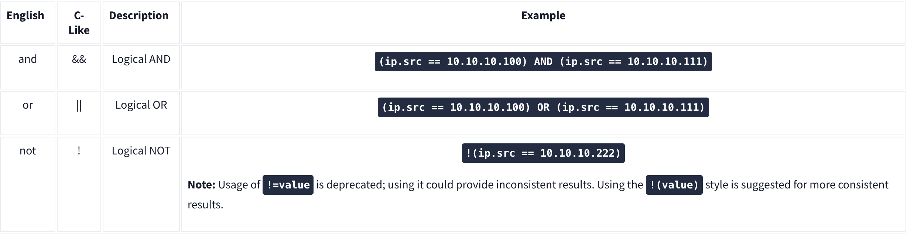Screen dimensions: 907x235
Task: Click the AND example code block
Action: [x=543, y=61]
